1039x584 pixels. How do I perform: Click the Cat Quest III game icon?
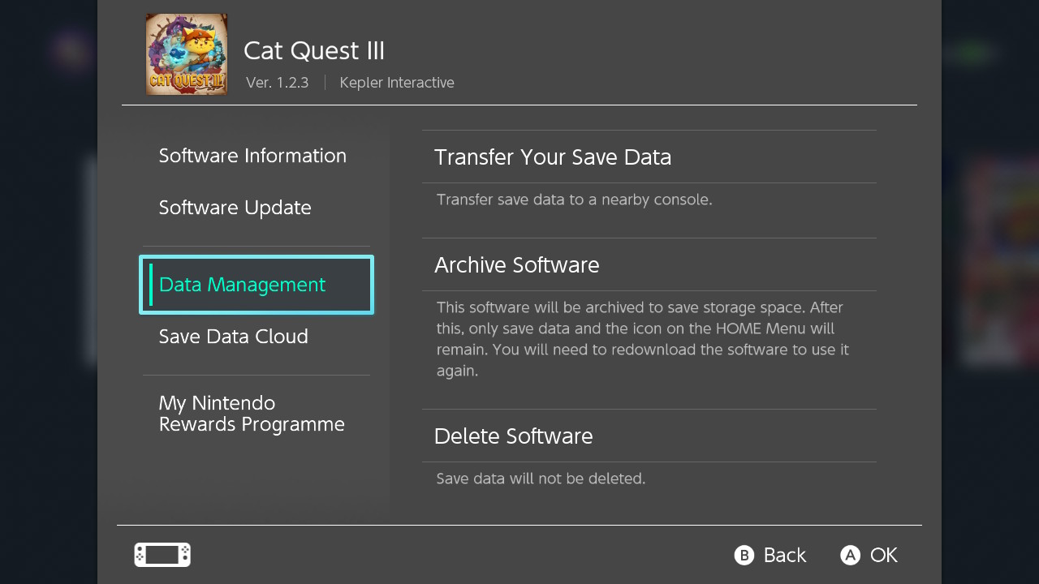[x=187, y=54]
